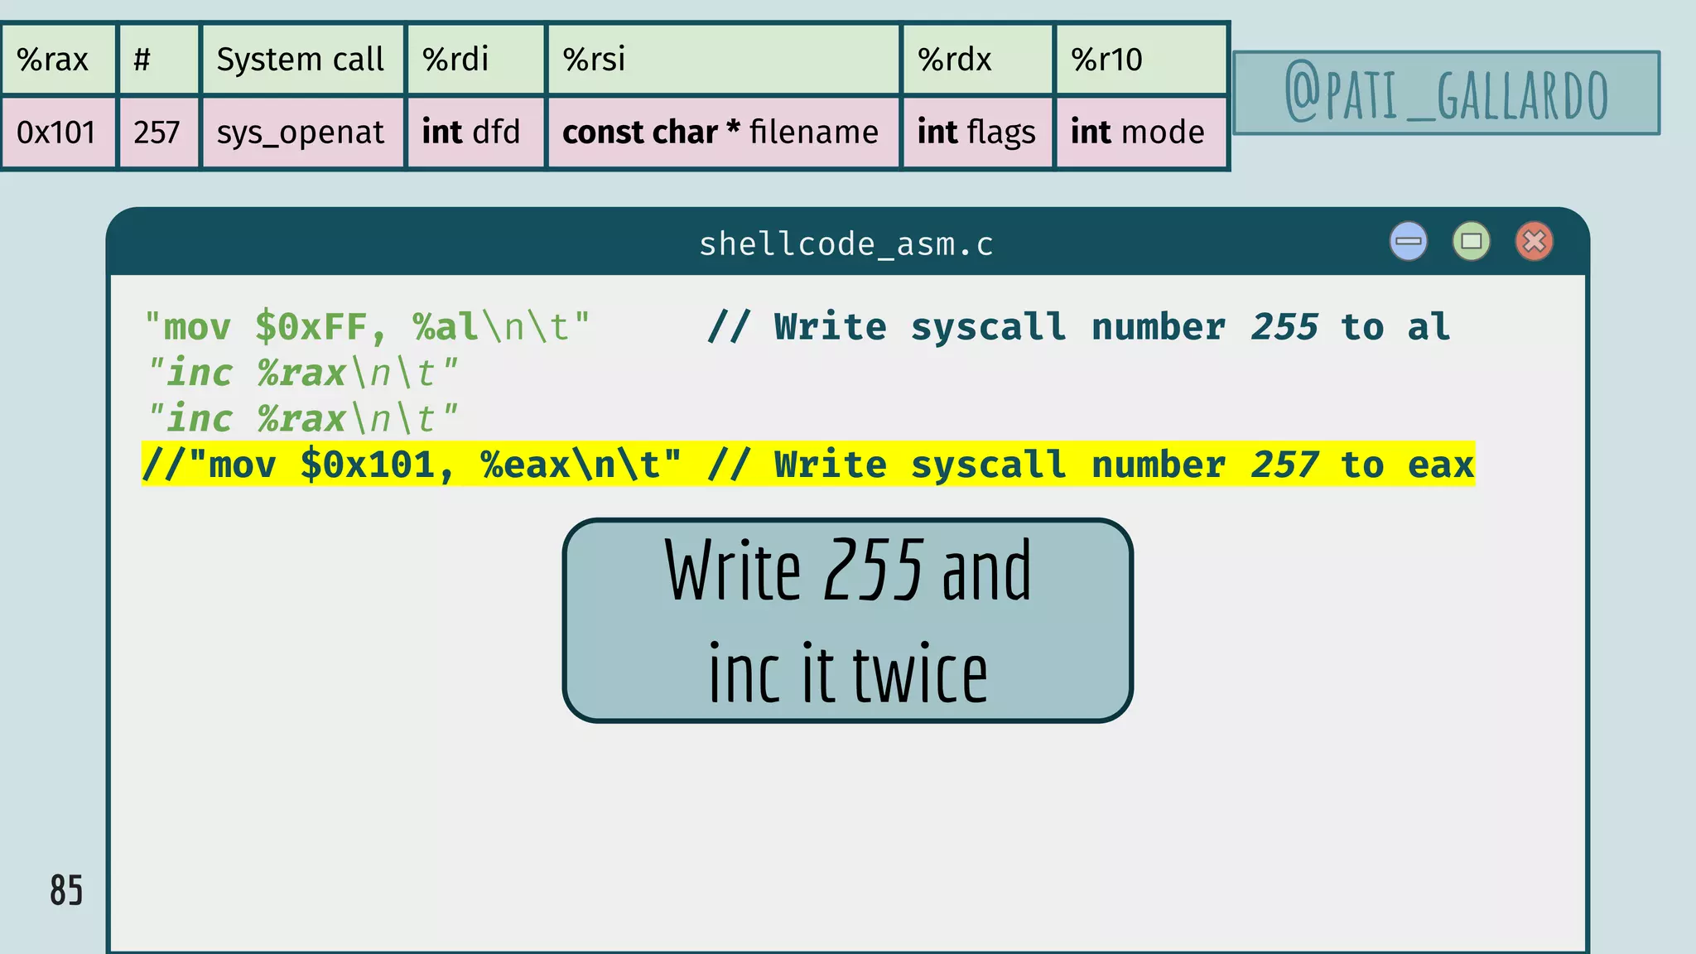The height and width of the screenshot is (954, 1696).
Task: Click the green maximize window button
Action: [x=1472, y=242]
